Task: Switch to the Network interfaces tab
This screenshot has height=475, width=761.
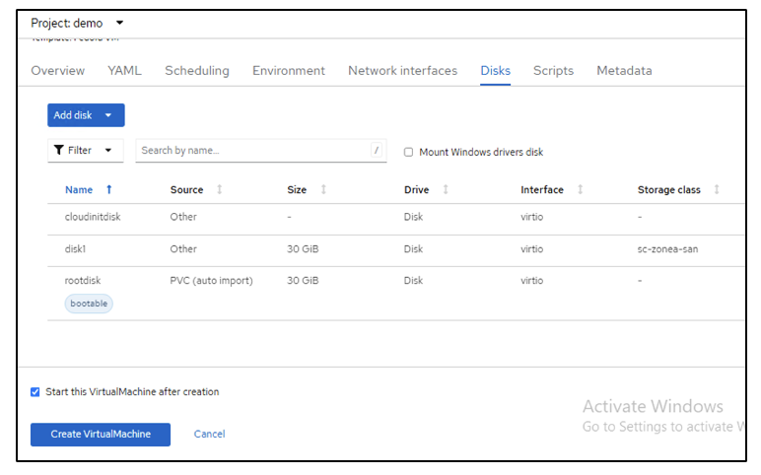Action: tap(402, 70)
